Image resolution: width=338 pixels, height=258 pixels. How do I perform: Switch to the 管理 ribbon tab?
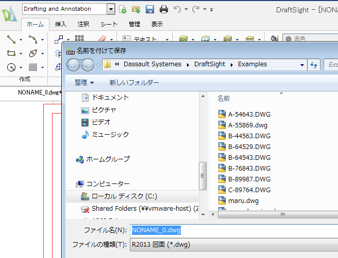click(x=134, y=24)
